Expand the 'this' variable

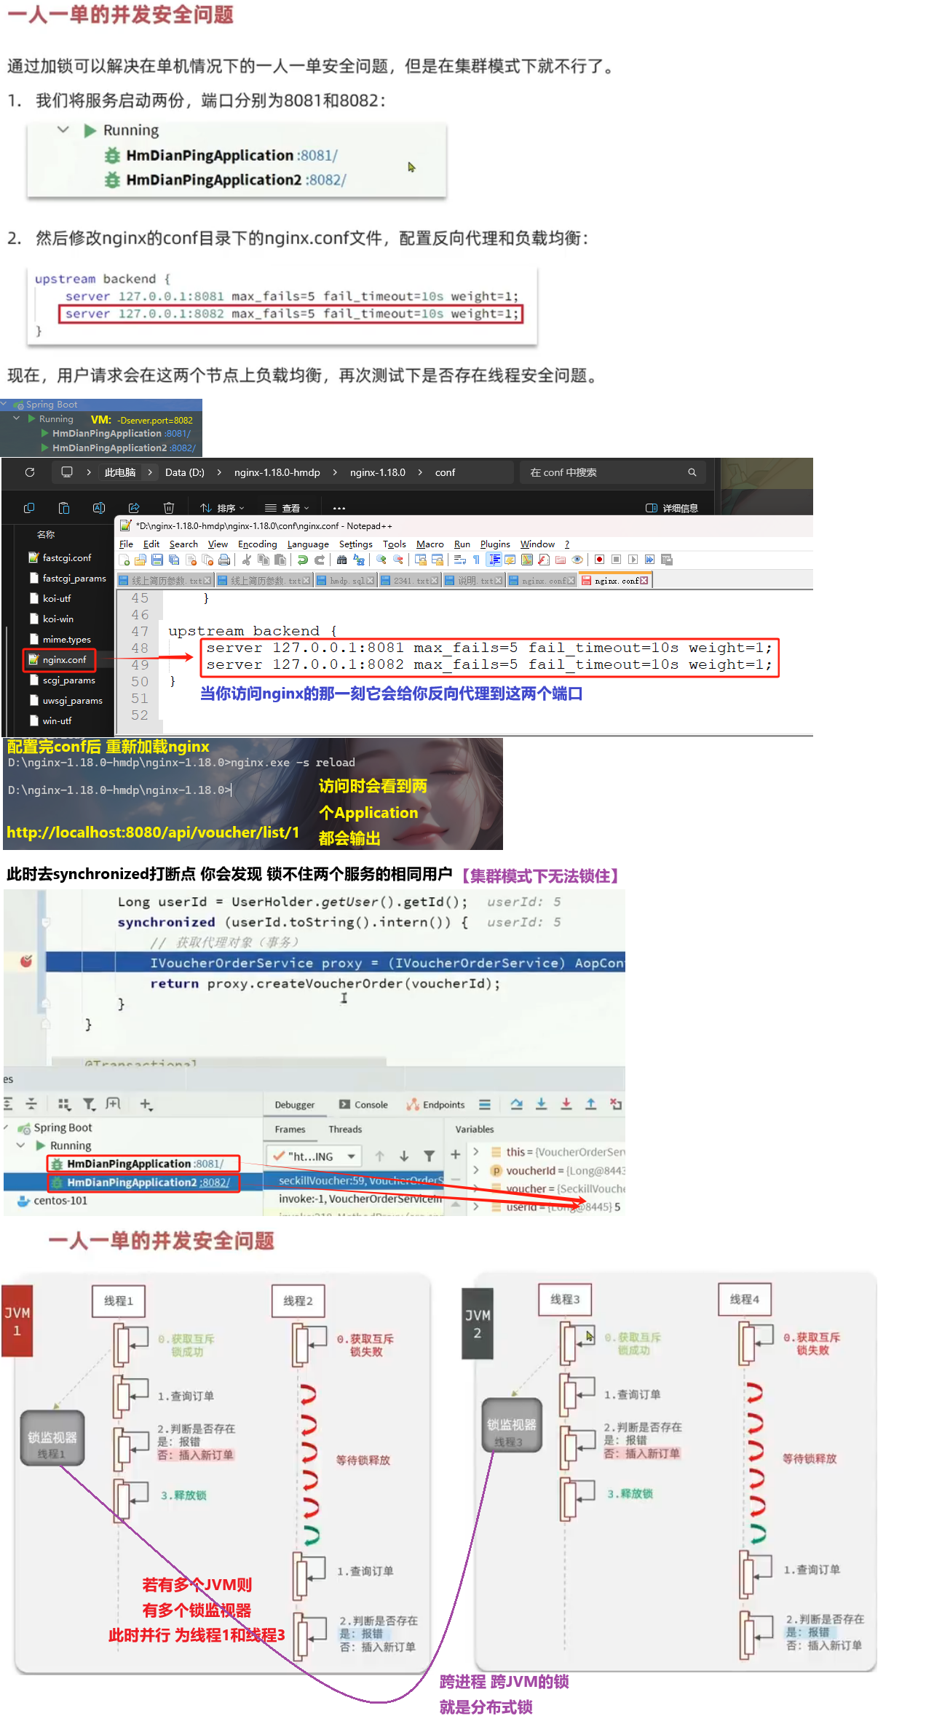476,1152
